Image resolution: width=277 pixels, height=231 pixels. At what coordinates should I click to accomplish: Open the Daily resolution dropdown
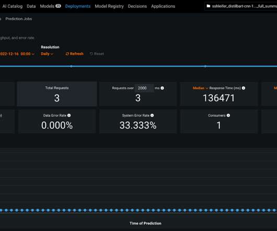click(x=47, y=54)
